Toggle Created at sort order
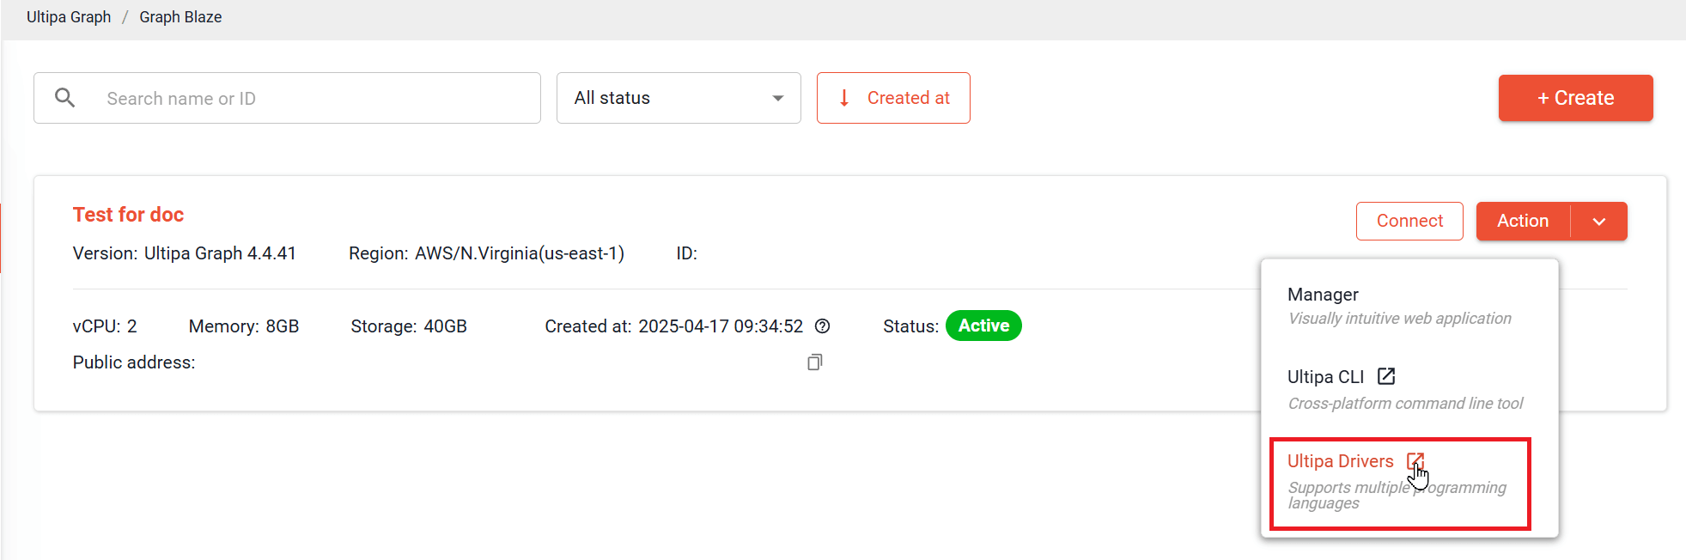The width and height of the screenshot is (1686, 560). pos(893,98)
